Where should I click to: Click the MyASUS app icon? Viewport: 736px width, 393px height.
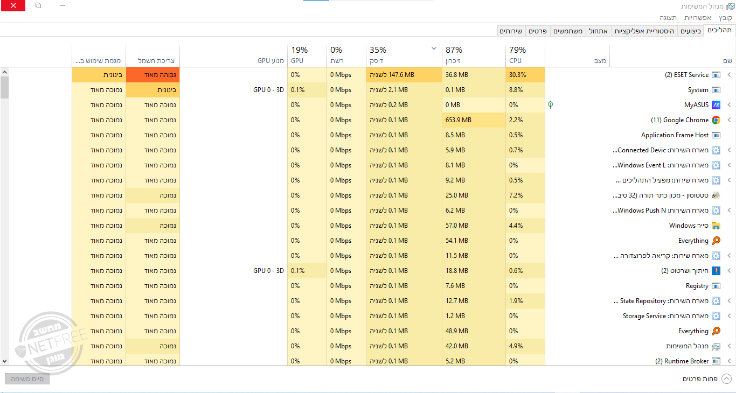point(716,105)
